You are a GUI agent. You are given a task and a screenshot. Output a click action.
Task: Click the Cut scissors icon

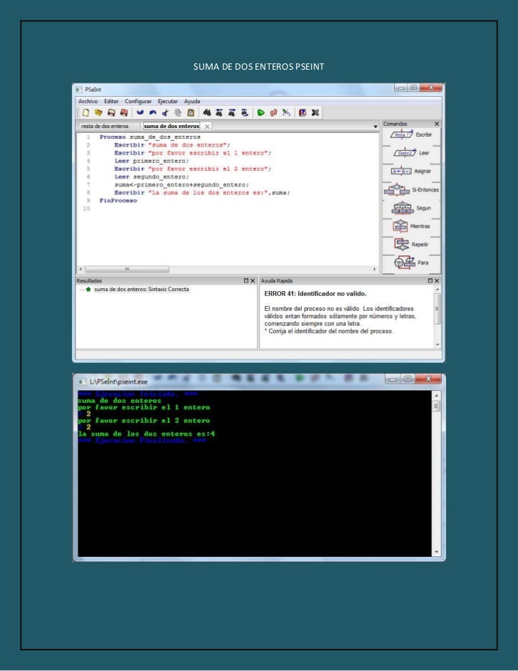point(165,112)
